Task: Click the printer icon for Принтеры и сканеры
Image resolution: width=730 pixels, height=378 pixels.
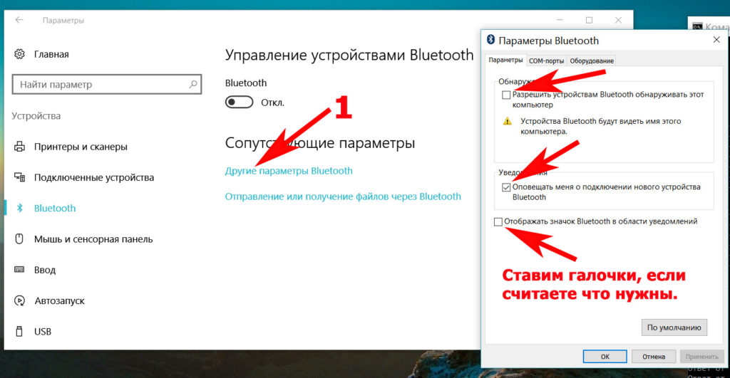Action: click(19, 147)
